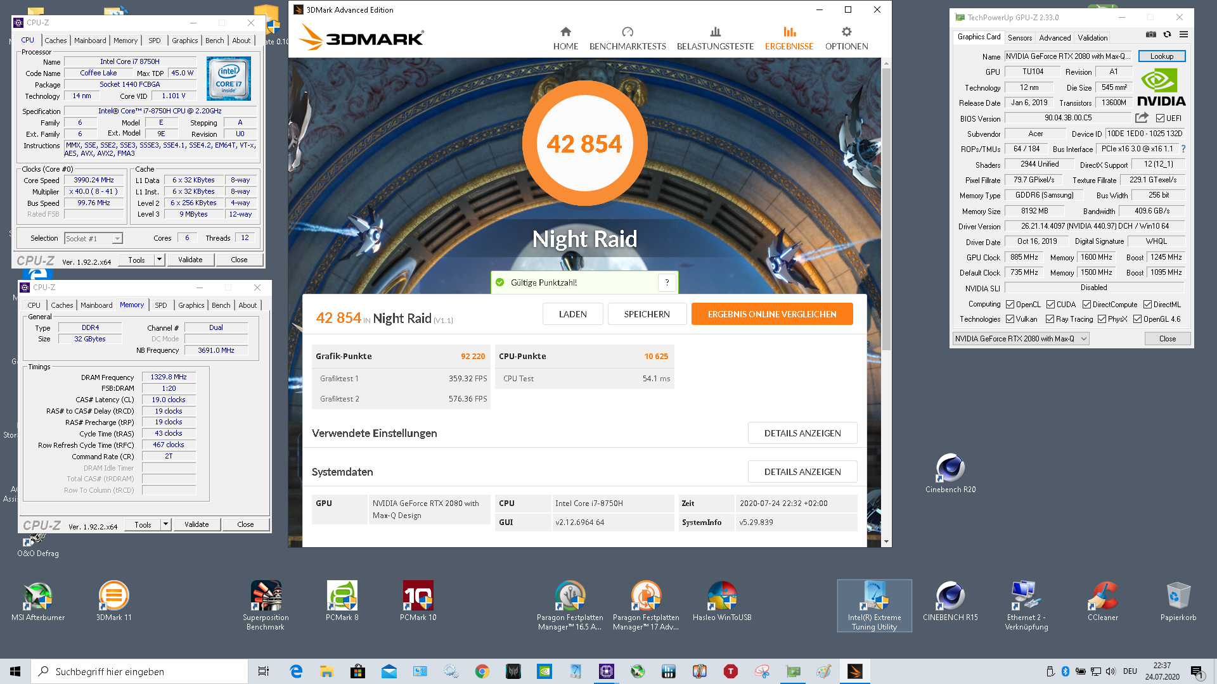Click the LADEN button in 3DMark
The height and width of the screenshot is (684, 1217).
(572, 314)
